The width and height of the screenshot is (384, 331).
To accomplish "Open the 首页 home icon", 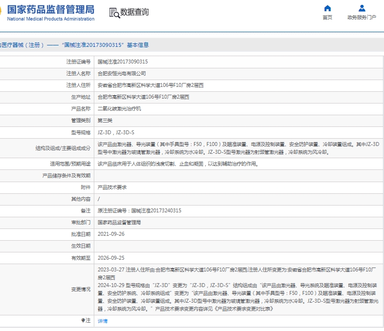I will 327,8.
